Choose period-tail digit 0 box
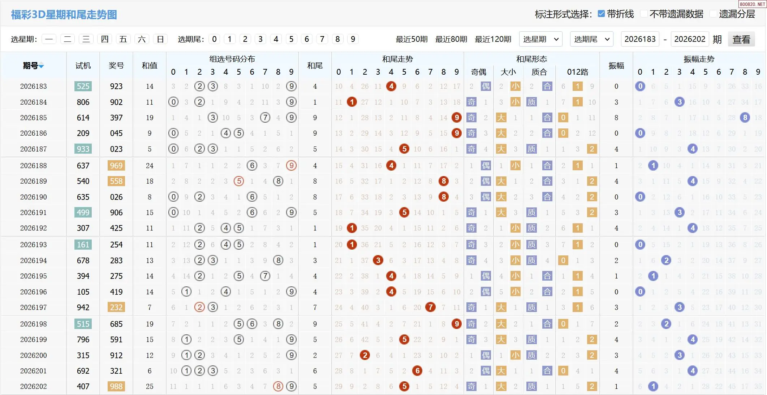Image resolution: width=767 pixels, height=395 pixels. [x=214, y=39]
